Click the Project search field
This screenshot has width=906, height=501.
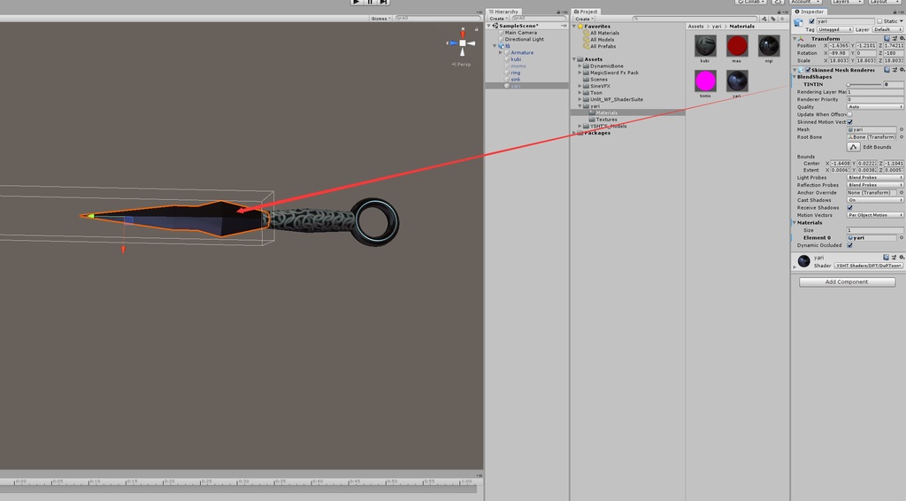coord(695,19)
